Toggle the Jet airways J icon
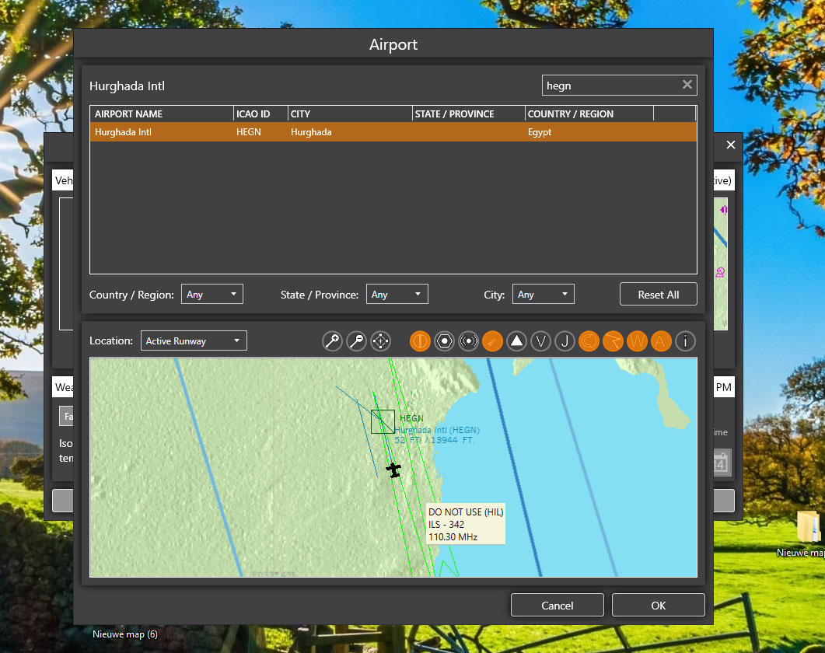Image resolution: width=825 pixels, height=653 pixels. point(565,341)
